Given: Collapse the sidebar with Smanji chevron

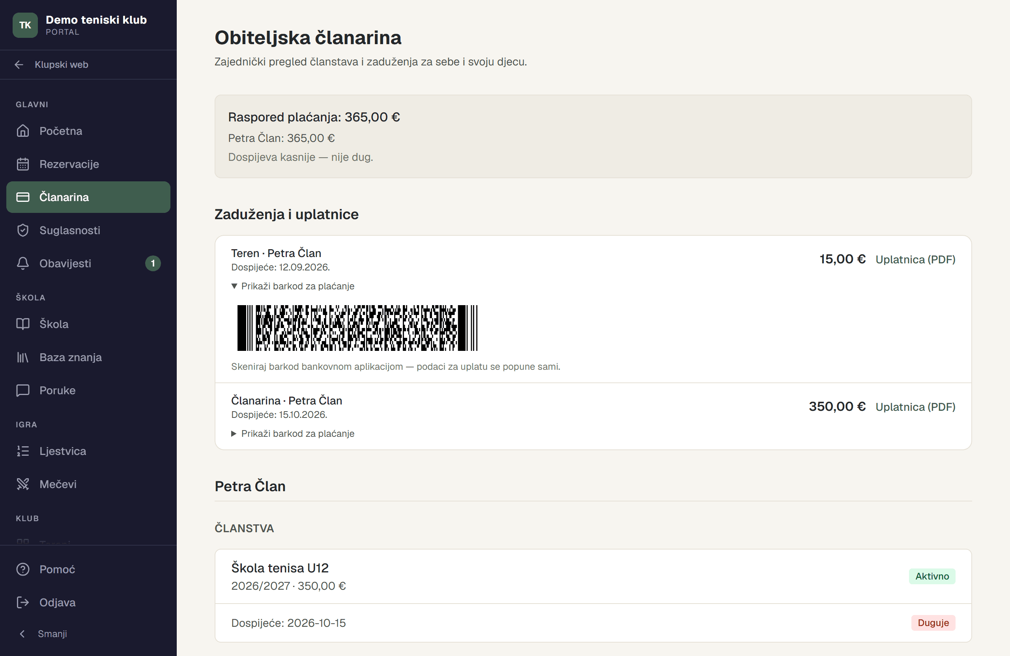Looking at the screenshot, I should click(22, 634).
